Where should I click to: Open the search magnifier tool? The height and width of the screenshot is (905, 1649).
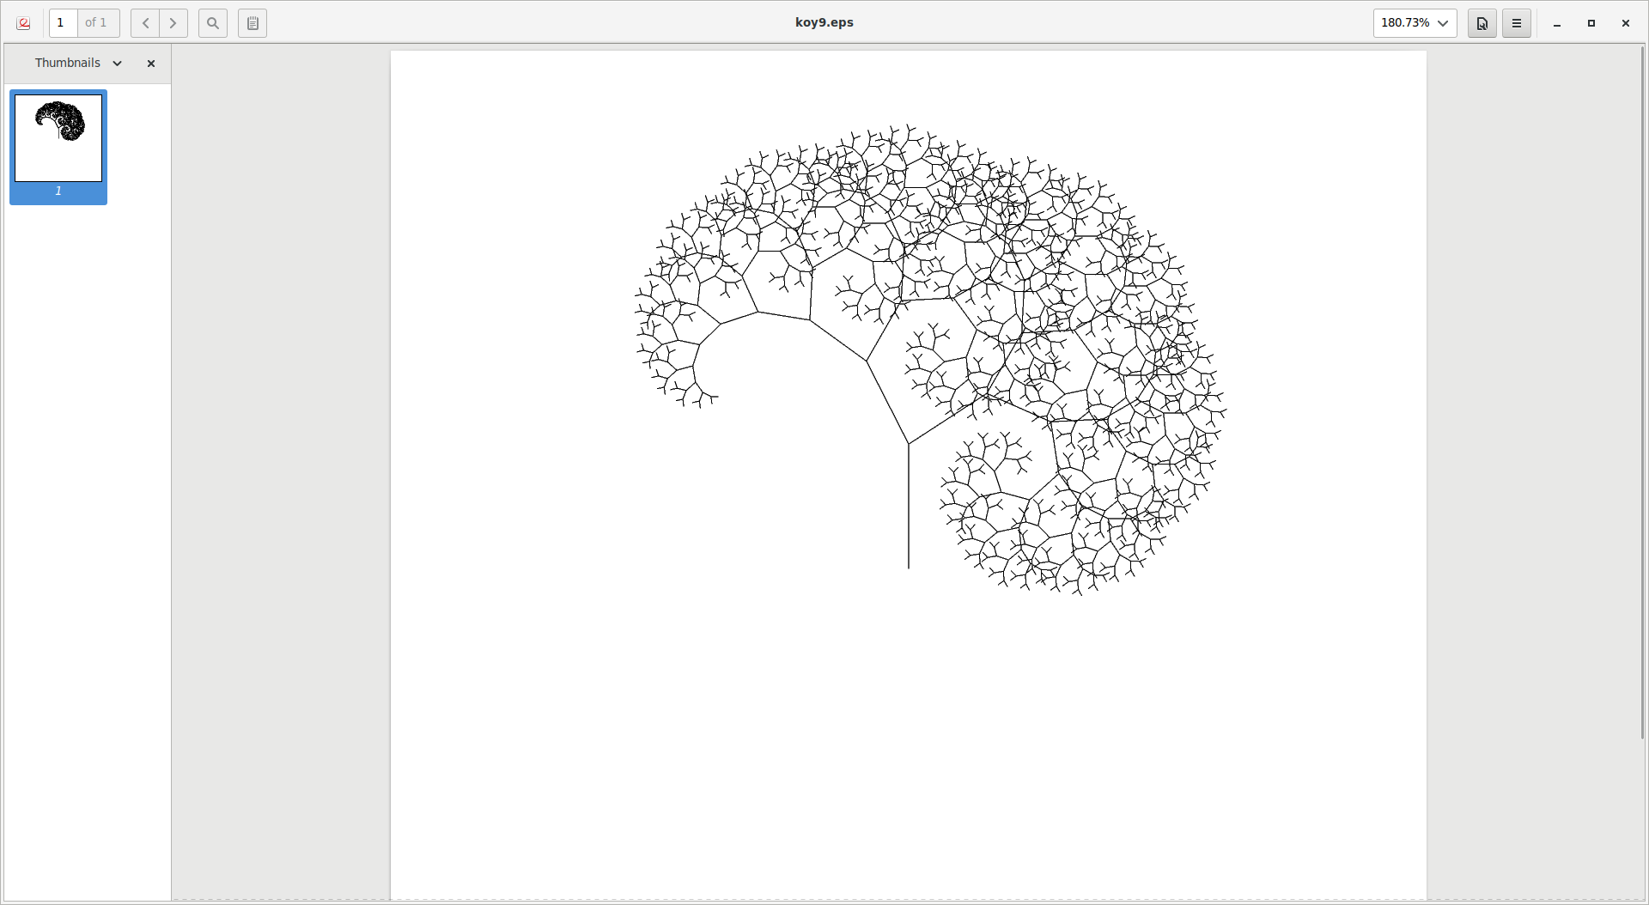coord(213,23)
